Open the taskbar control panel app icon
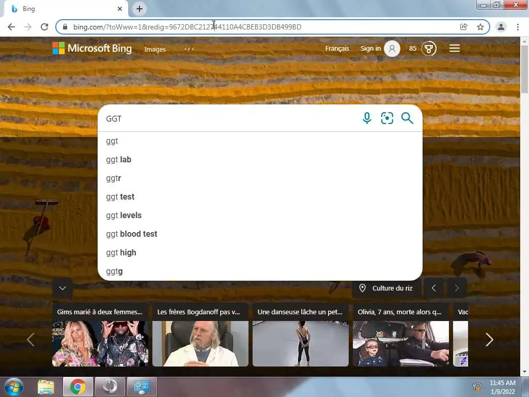This screenshot has height=397, width=529. (142, 387)
